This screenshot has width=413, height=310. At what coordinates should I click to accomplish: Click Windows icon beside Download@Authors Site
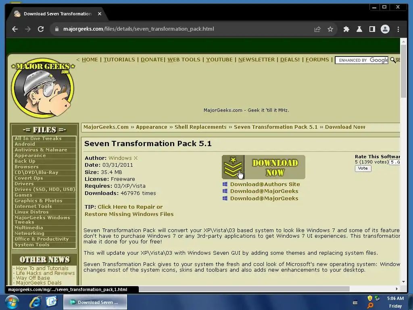click(x=225, y=184)
